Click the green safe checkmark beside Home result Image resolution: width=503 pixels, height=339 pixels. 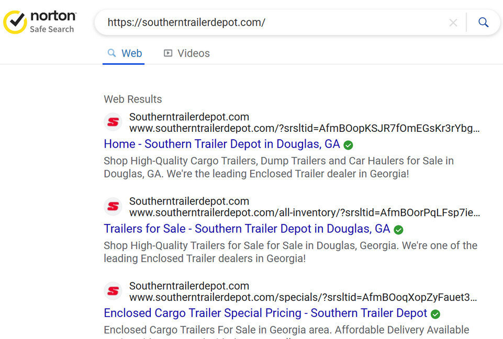(348, 145)
